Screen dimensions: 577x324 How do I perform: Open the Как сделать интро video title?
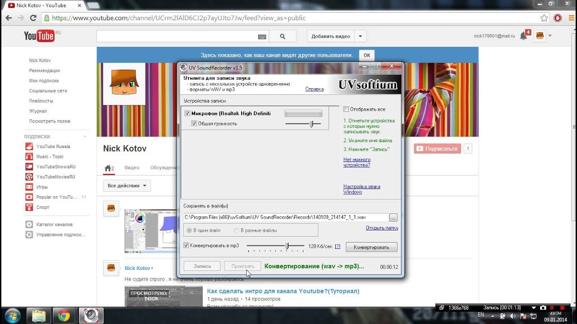[x=283, y=291]
